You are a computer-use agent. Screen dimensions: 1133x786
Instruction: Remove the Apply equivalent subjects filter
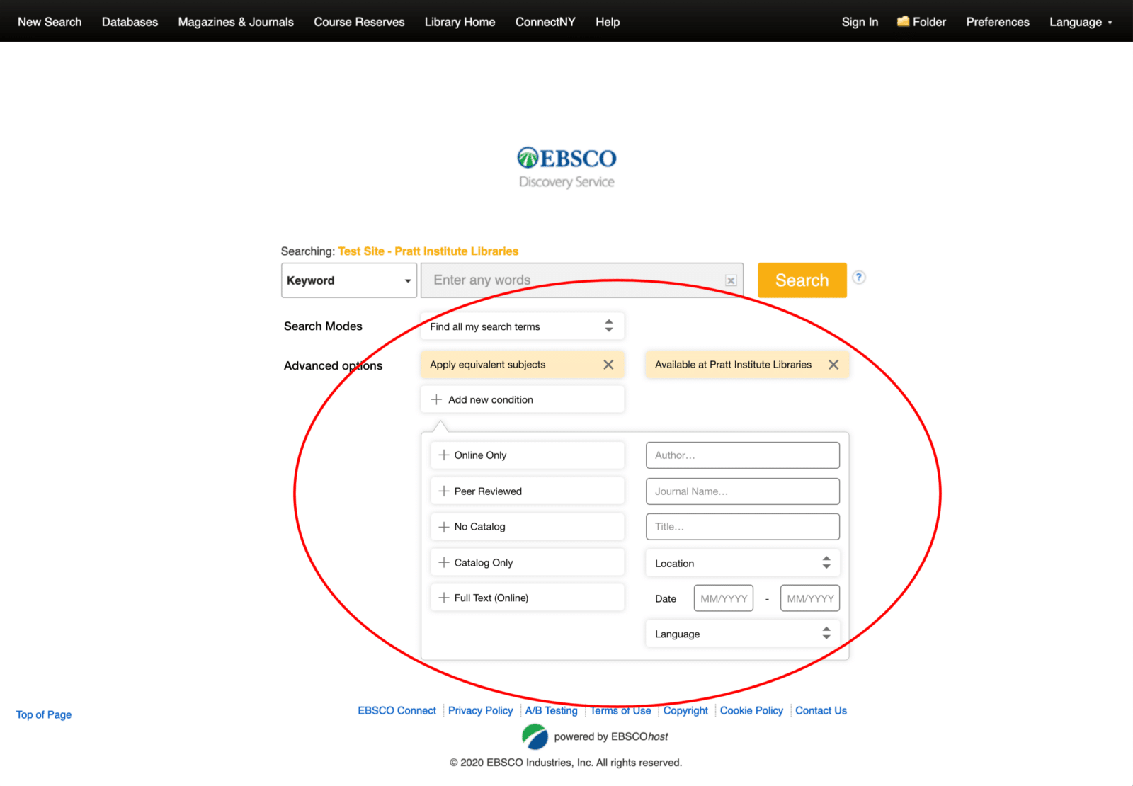click(x=608, y=365)
